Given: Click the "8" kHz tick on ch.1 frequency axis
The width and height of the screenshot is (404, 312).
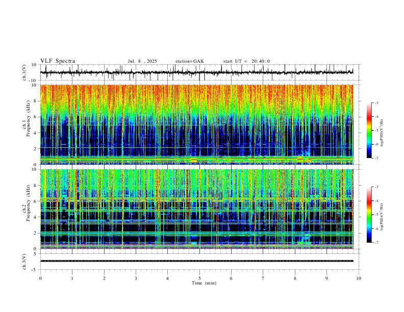Looking at the screenshot, I should (x=35, y=101).
